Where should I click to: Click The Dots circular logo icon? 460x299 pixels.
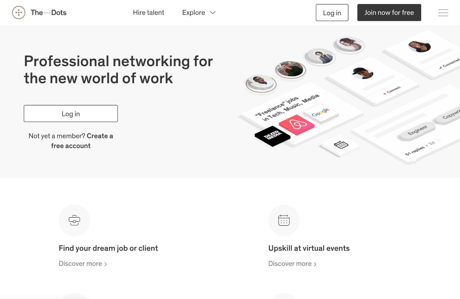click(19, 13)
